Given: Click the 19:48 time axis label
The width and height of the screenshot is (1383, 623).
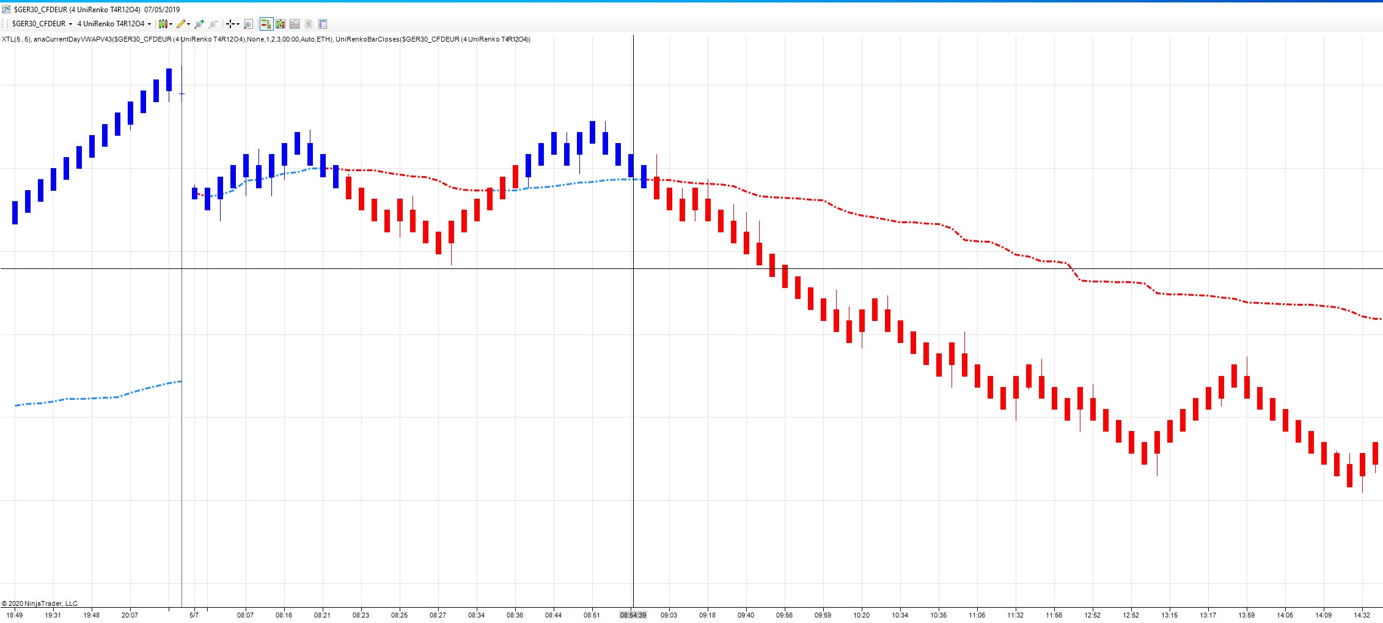Looking at the screenshot, I should [92, 615].
